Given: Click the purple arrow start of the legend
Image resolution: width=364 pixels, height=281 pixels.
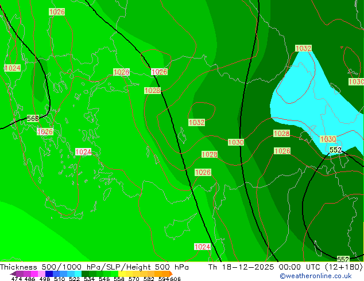Looking at the screenshot, I should click(x=13, y=274).
